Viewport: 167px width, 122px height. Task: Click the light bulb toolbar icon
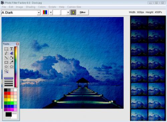pos(73,12)
